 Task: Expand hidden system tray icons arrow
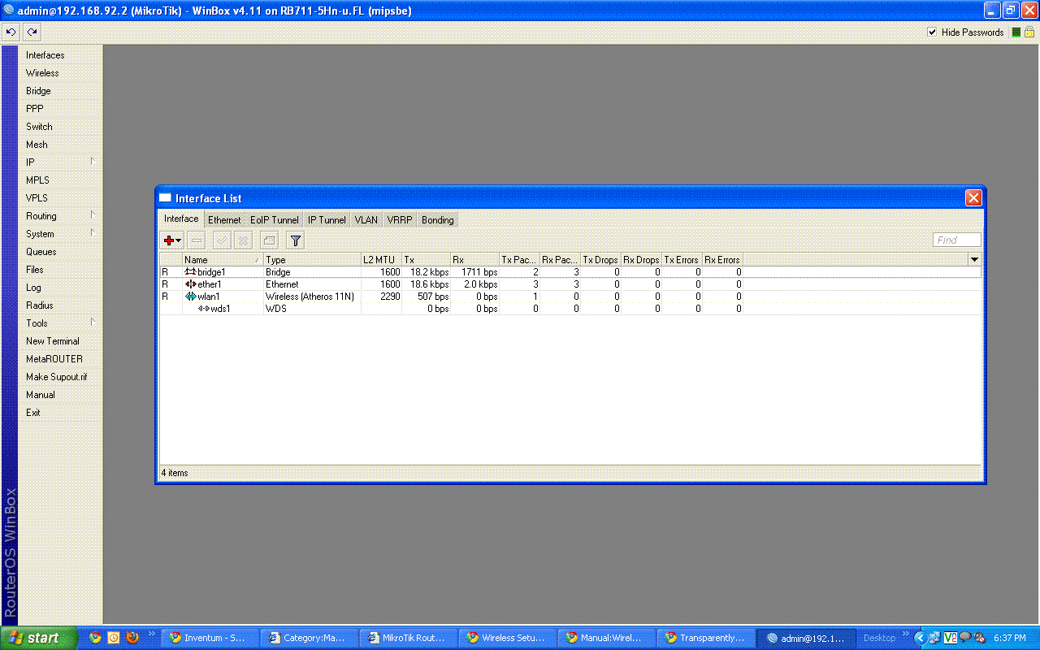pyautogui.click(x=920, y=638)
